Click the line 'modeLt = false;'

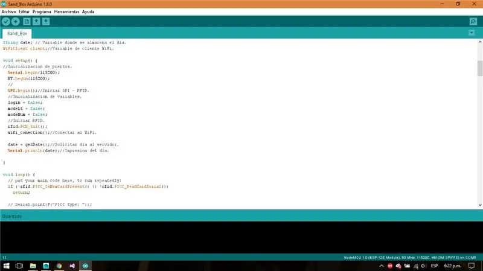26,109
